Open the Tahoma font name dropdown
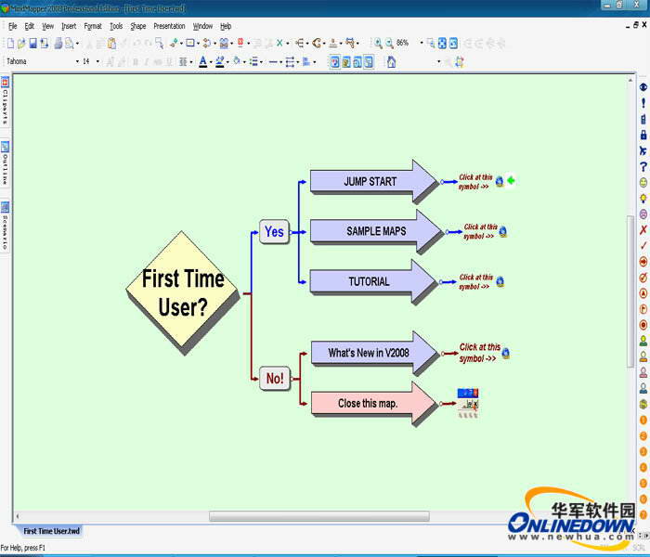This screenshot has height=557, width=650. click(x=77, y=62)
